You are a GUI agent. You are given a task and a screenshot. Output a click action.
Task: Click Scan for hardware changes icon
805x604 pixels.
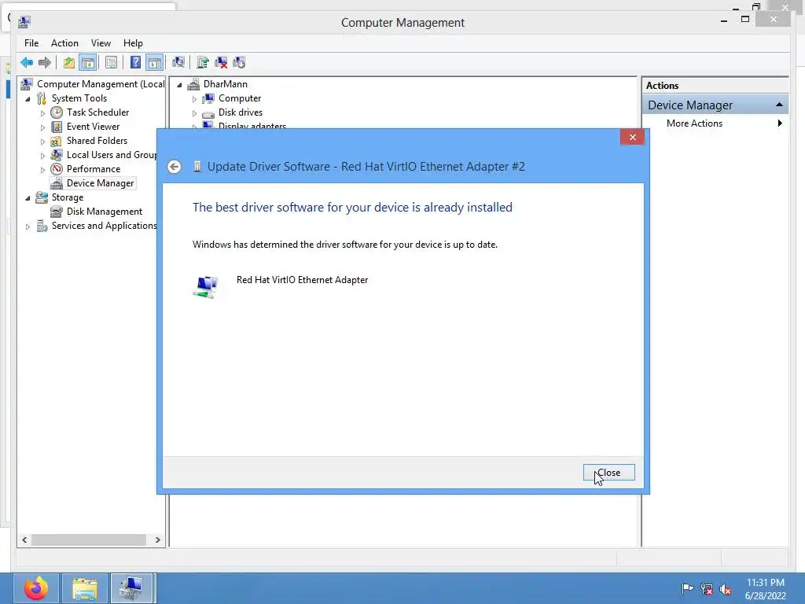tap(178, 63)
